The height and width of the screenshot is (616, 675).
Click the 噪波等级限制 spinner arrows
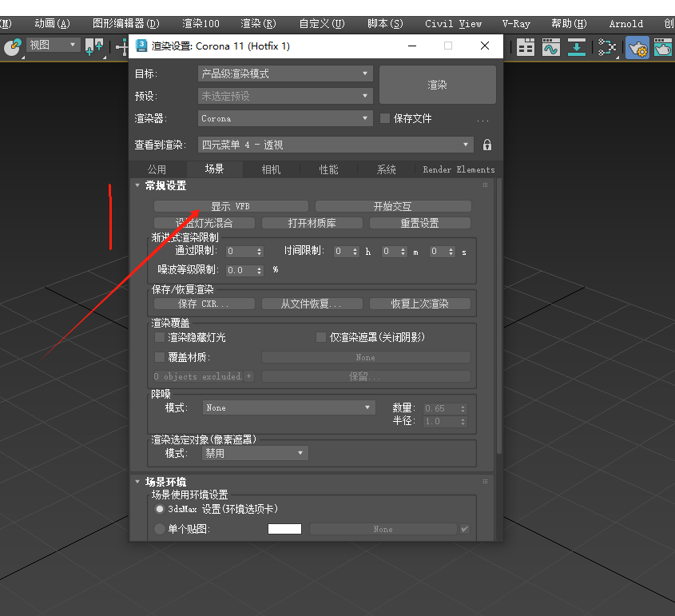(259, 270)
